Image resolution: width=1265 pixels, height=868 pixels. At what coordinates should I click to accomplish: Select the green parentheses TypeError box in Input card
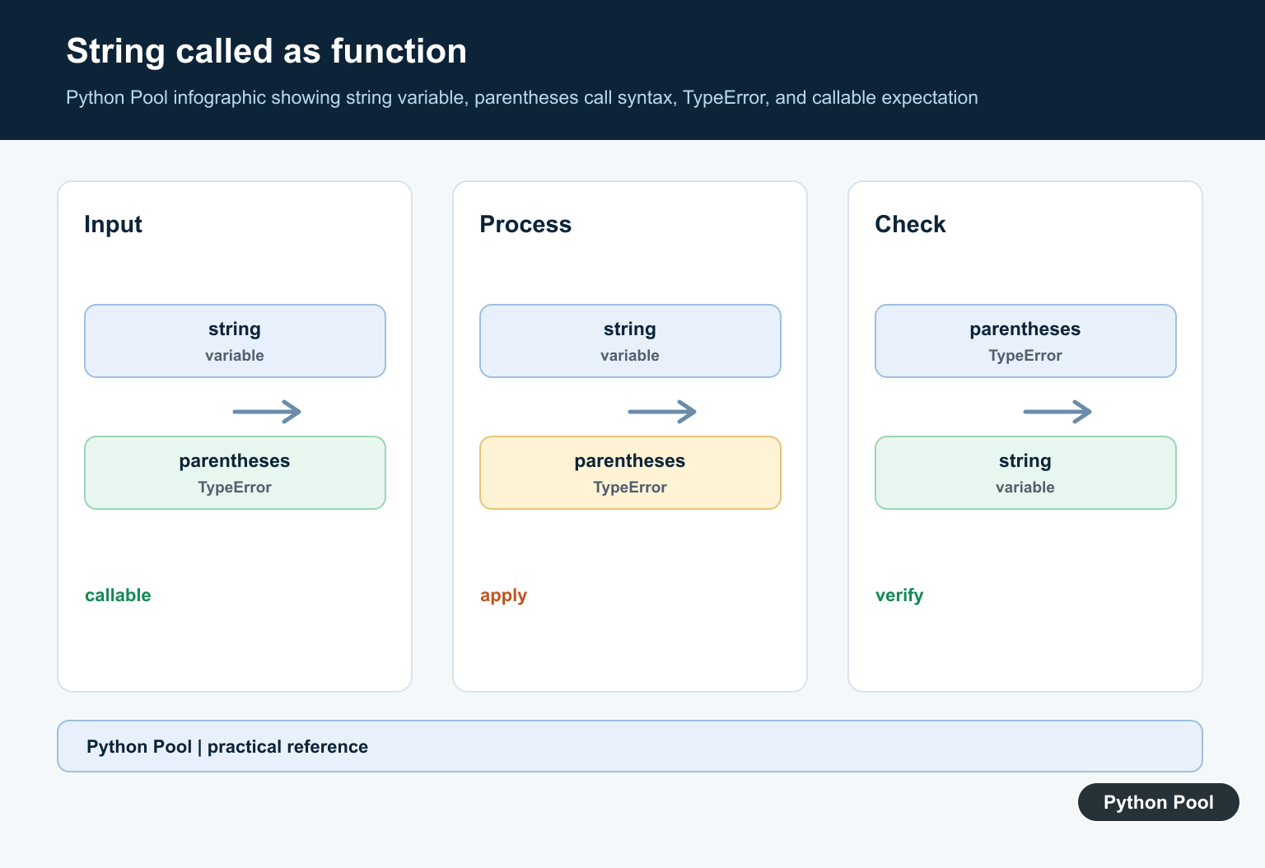tap(235, 473)
